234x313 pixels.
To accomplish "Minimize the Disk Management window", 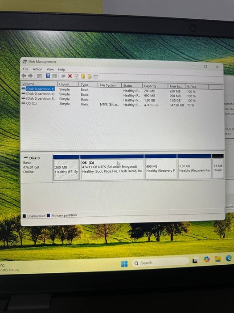I will click(x=194, y=66).
